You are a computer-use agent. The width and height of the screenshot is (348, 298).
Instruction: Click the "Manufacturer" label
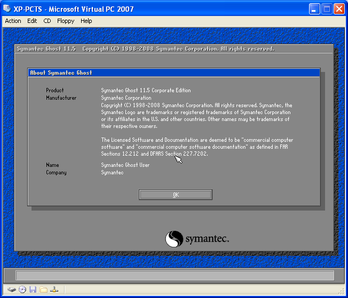(x=61, y=98)
